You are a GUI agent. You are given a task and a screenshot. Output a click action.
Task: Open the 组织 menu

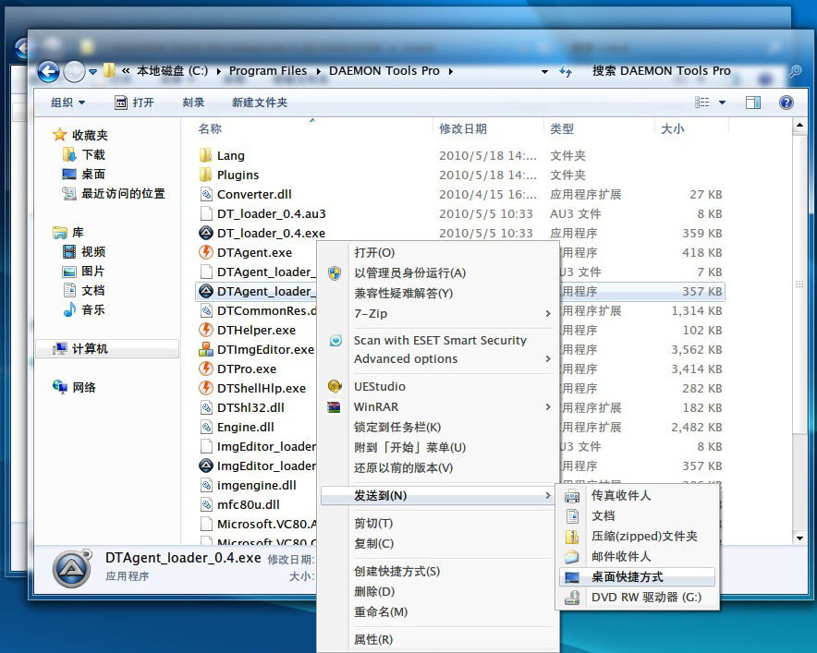click(67, 103)
